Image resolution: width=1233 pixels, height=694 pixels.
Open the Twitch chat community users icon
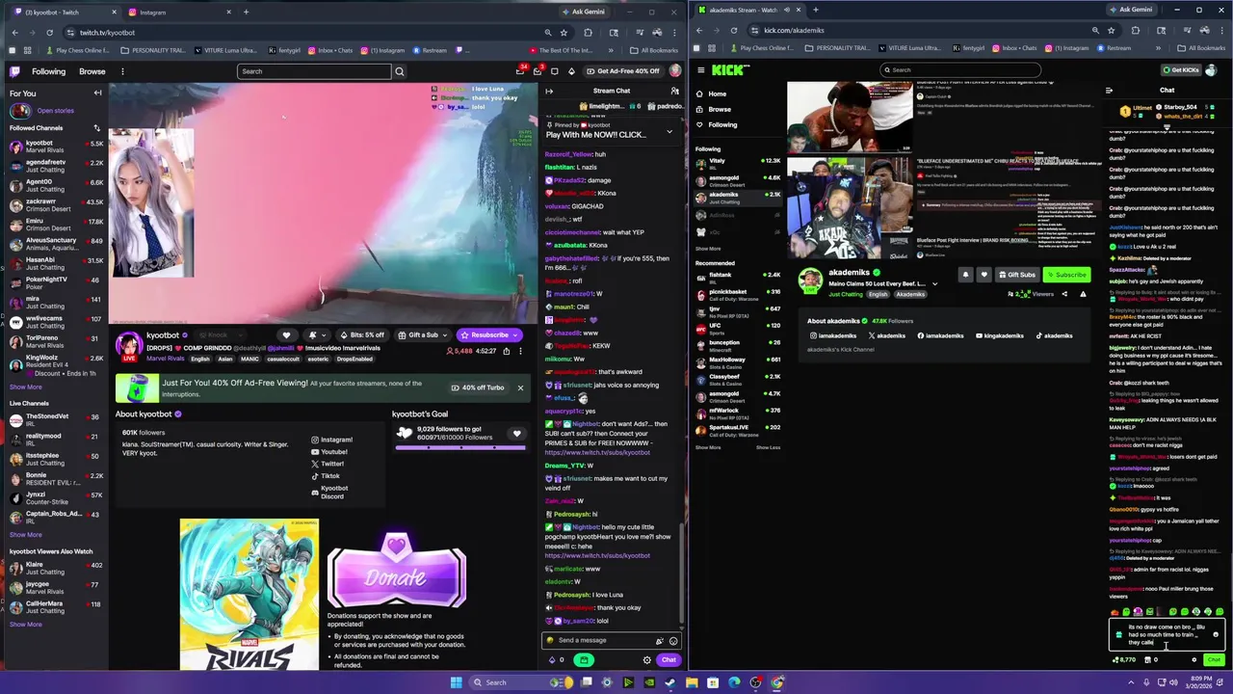click(x=674, y=91)
